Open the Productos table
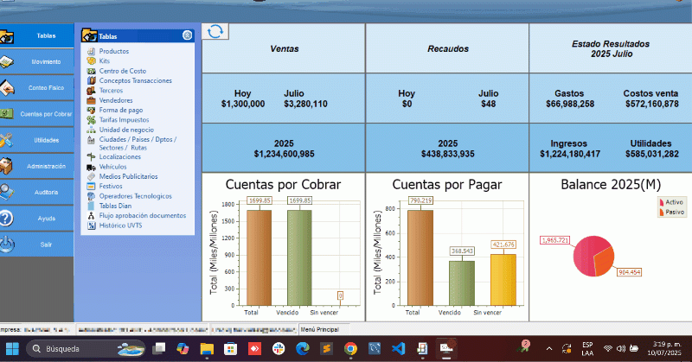The image size is (692, 362). pos(113,52)
